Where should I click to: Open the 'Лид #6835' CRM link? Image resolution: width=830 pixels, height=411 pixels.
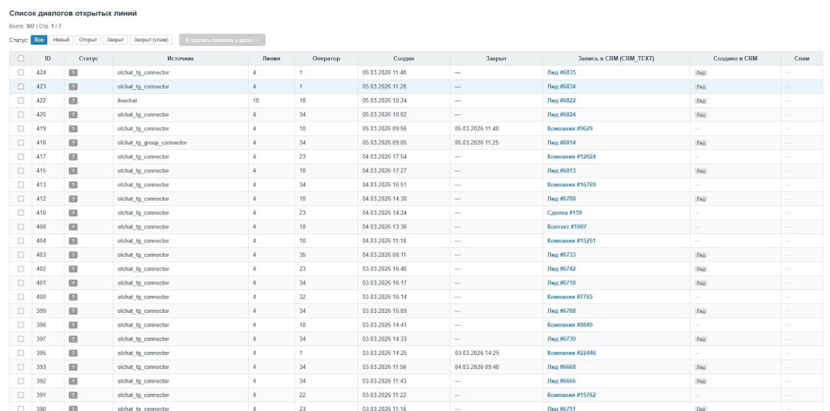(x=561, y=73)
